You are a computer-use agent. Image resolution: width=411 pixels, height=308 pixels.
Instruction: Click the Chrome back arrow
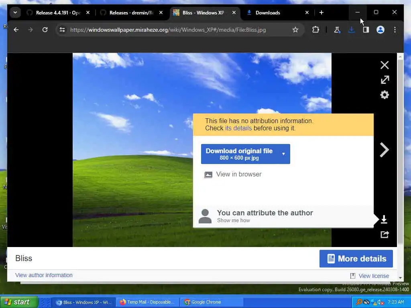coord(16,30)
